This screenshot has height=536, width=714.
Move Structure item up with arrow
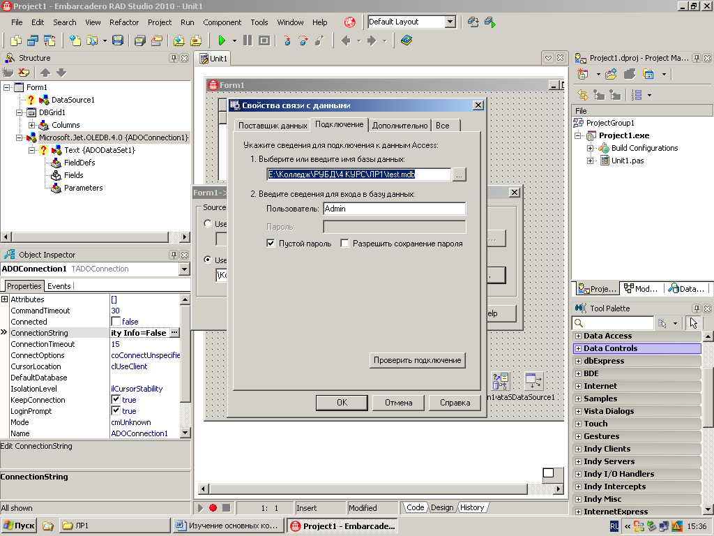[45, 72]
